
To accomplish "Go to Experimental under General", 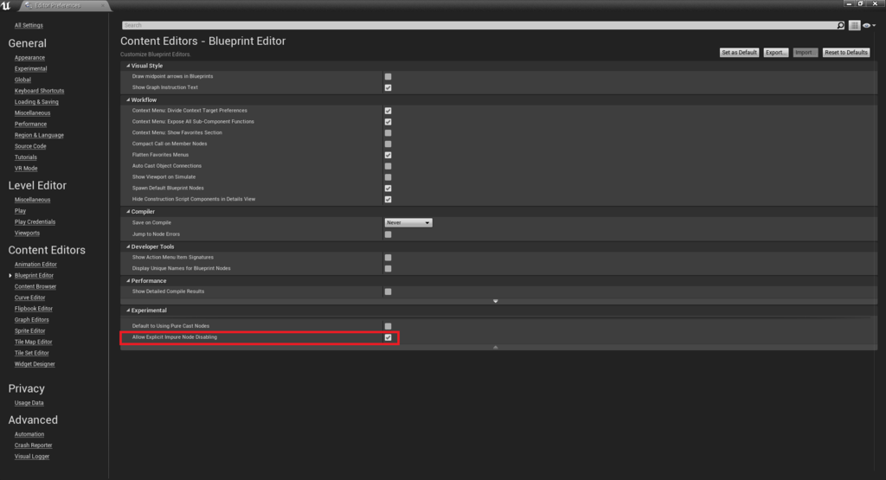I will 30,69.
